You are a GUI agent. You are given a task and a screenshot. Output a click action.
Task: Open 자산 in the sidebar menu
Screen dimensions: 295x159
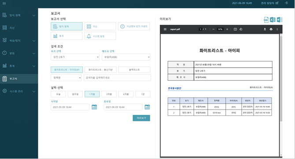19,28
